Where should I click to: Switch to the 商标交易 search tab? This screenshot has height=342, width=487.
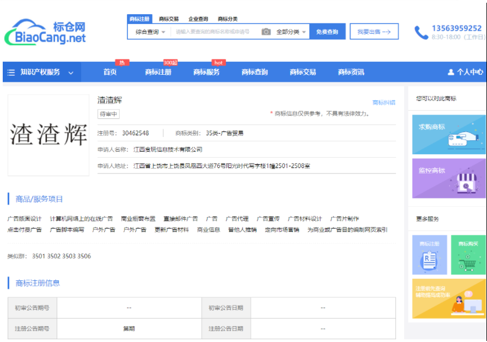point(168,19)
